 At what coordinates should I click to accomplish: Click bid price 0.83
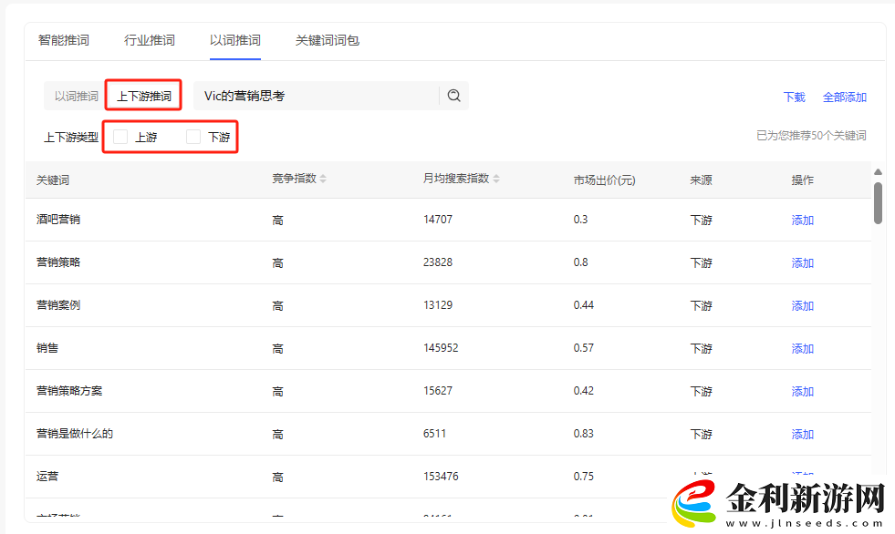pyautogui.click(x=583, y=433)
